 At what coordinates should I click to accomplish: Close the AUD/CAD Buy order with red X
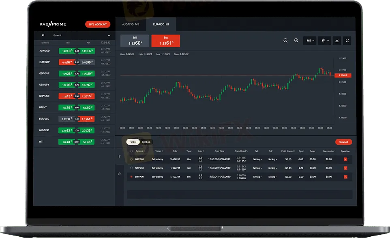345,159
